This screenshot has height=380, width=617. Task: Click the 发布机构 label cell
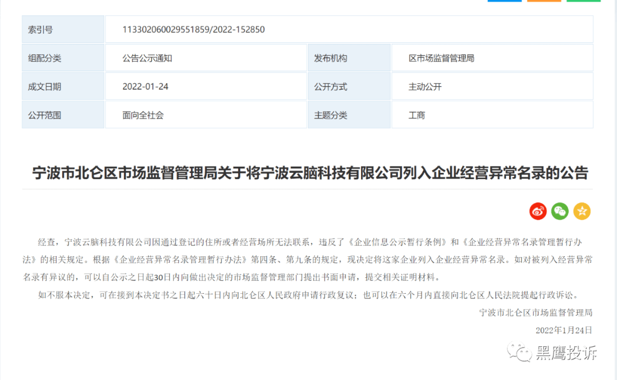(x=349, y=58)
